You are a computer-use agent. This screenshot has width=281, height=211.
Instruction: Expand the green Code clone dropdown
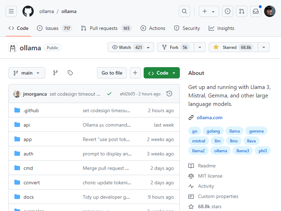(x=162, y=73)
